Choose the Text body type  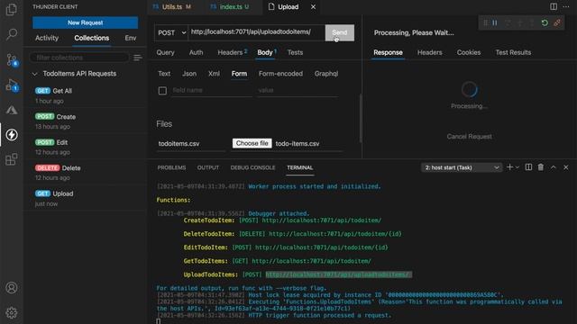click(164, 74)
